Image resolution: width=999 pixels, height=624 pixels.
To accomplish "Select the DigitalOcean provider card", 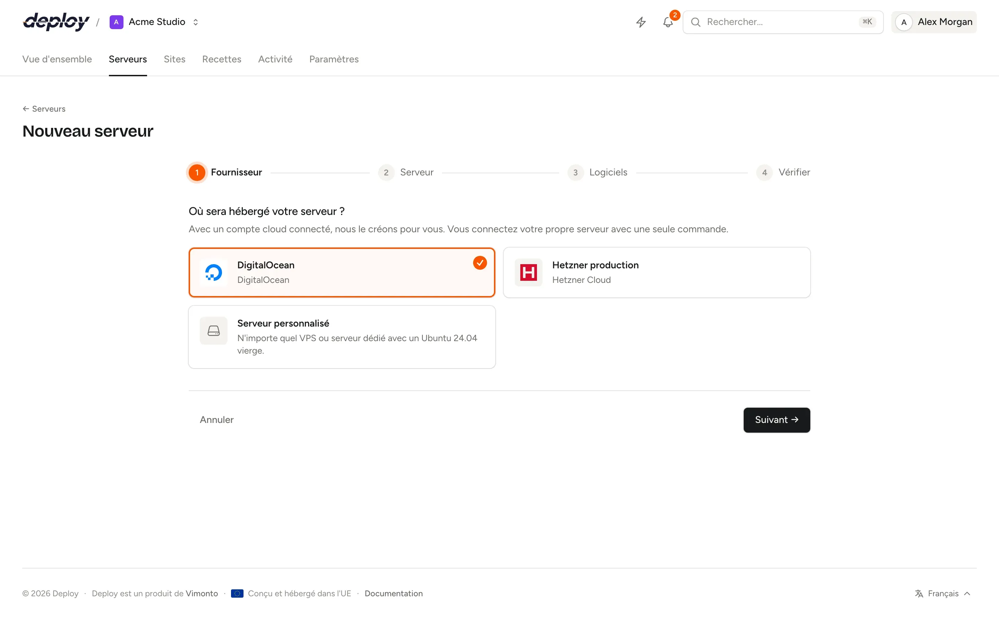I will pyautogui.click(x=342, y=272).
